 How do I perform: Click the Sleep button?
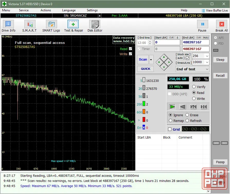220,60
